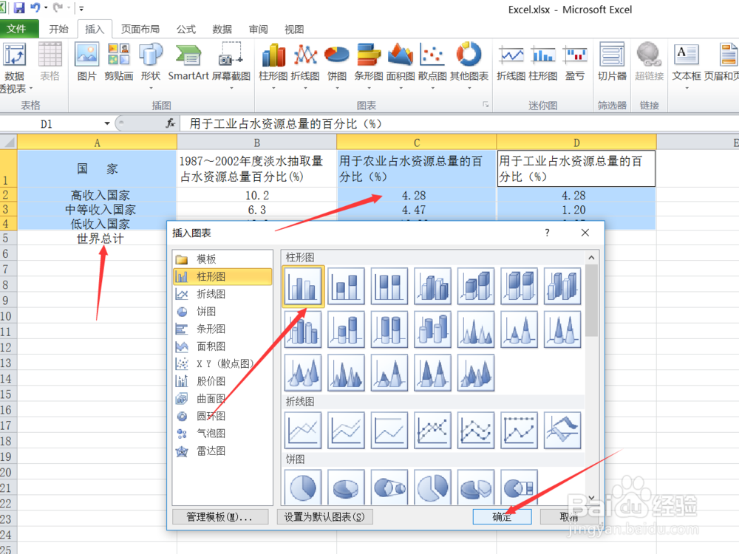
Task: Open area chart (面积图) ribbon gallery
Action: click(401, 66)
